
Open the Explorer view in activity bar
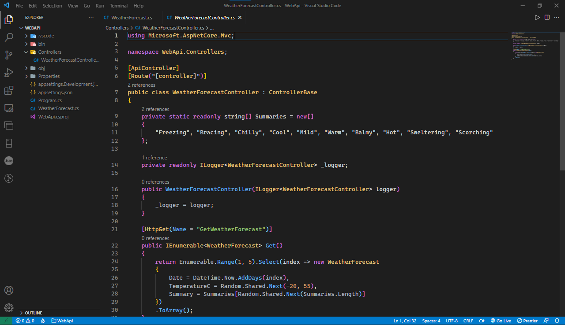click(9, 20)
